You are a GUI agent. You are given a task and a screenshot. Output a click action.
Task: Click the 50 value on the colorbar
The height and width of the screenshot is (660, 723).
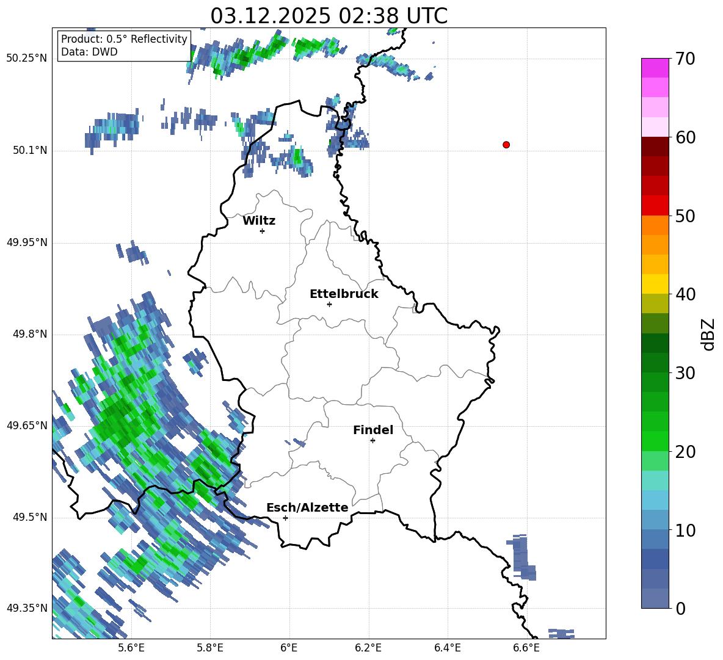click(x=685, y=216)
